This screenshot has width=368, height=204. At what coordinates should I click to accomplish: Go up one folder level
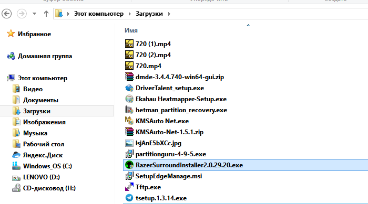point(46,14)
